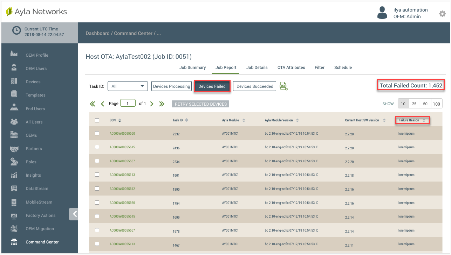Screen dimensions: 451x255
Task: Check the row with Task ID 1890
Action: tap(97, 189)
